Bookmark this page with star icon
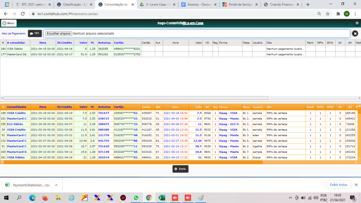Viewport: 361px width, 203px height. point(328,14)
